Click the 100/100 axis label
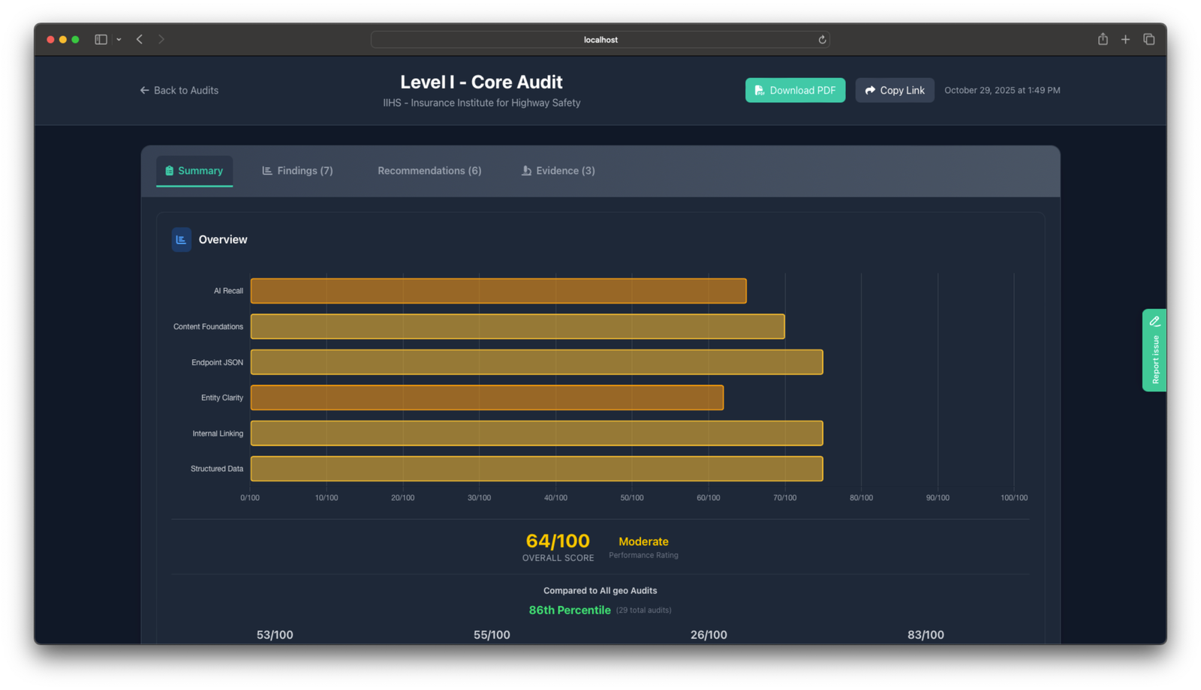1201x690 pixels. [1014, 498]
